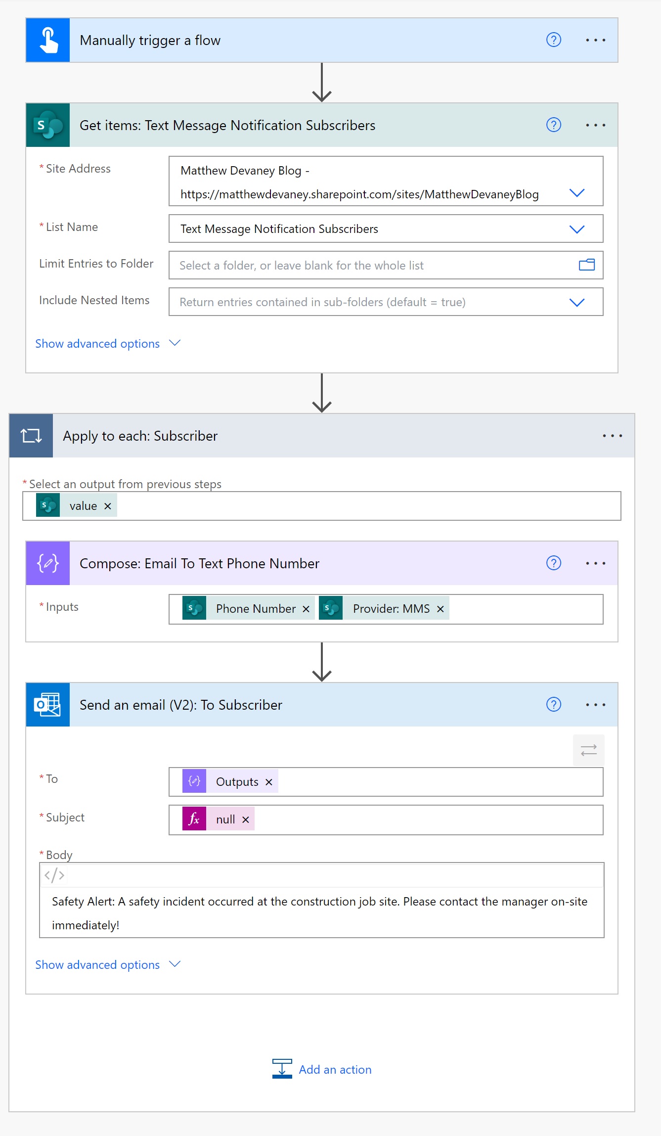Open the folder picker for Limit Entries to Folder
Screen dimensions: 661x1136
(x=587, y=265)
